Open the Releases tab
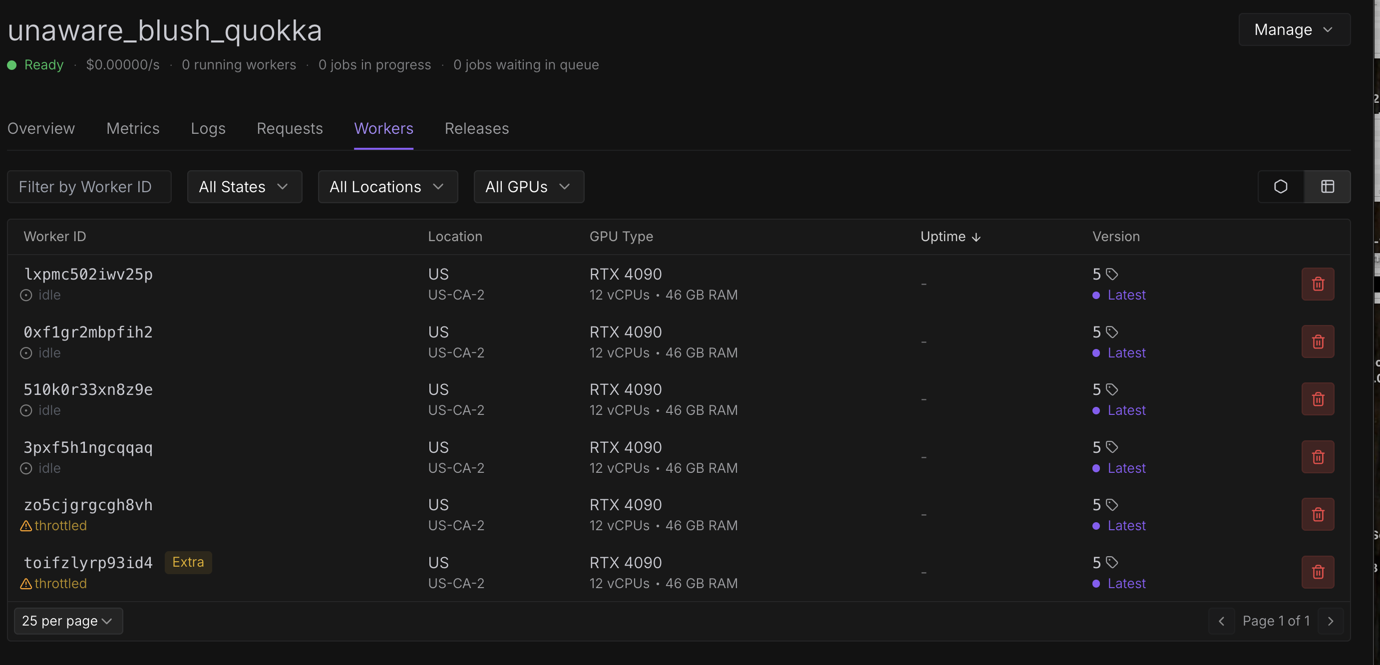 tap(476, 129)
